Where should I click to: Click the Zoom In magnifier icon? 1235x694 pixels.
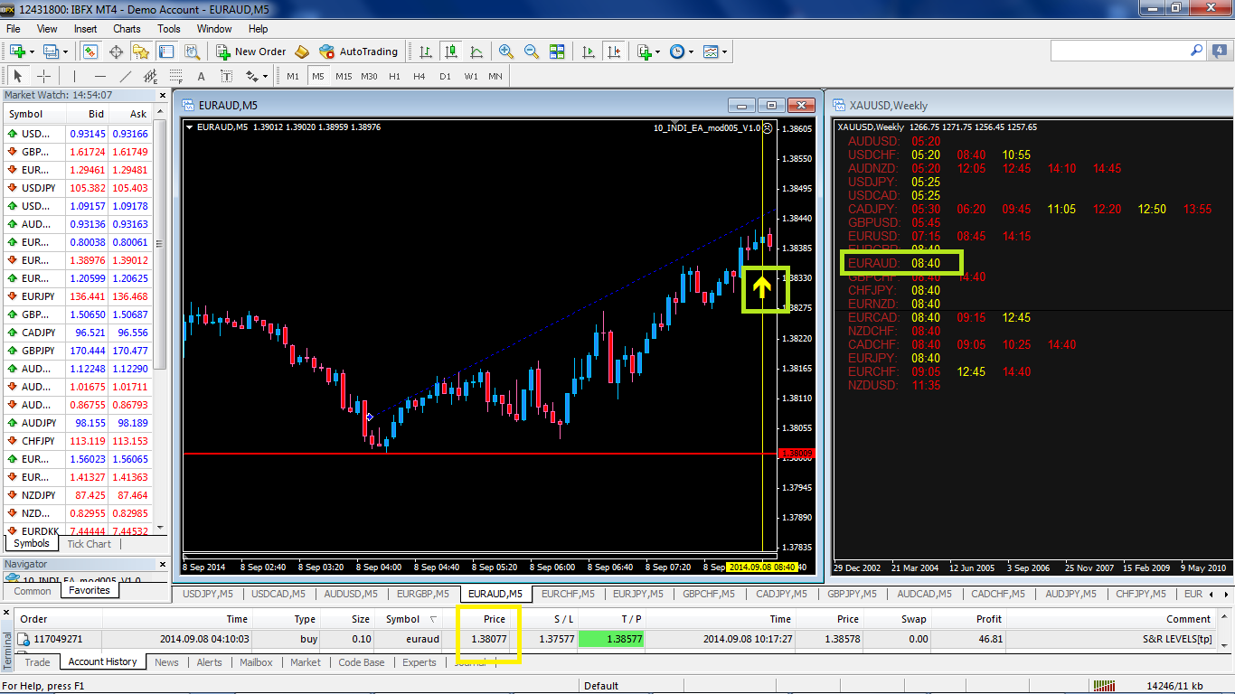pyautogui.click(x=506, y=52)
